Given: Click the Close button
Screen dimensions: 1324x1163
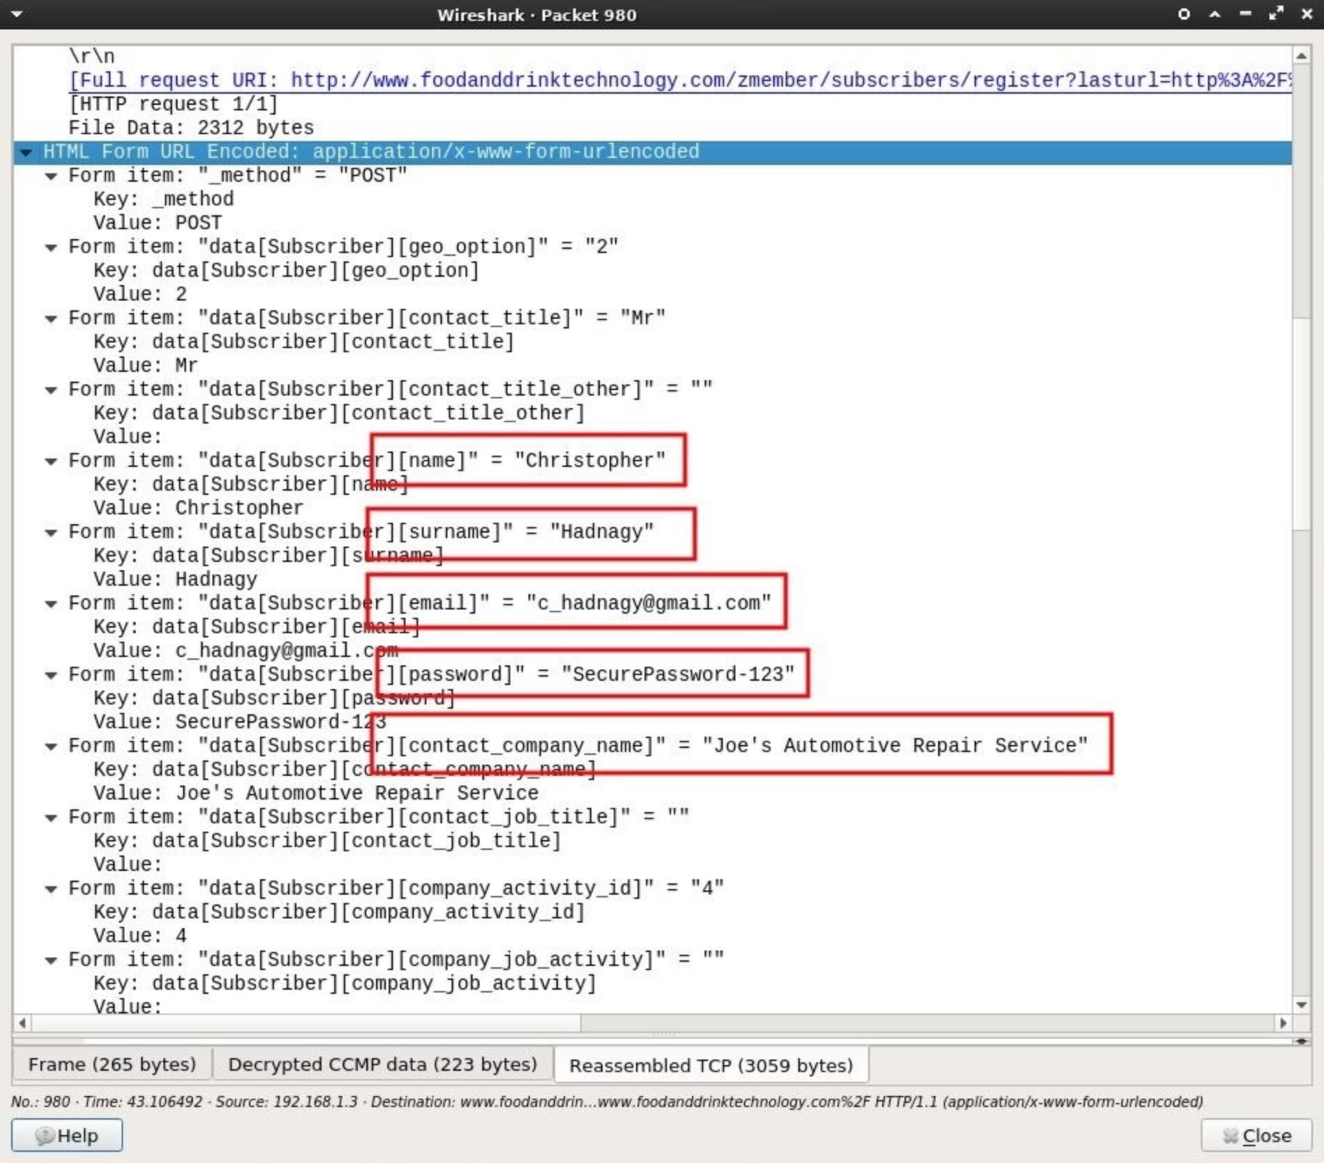Looking at the screenshot, I should pos(1255,1135).
